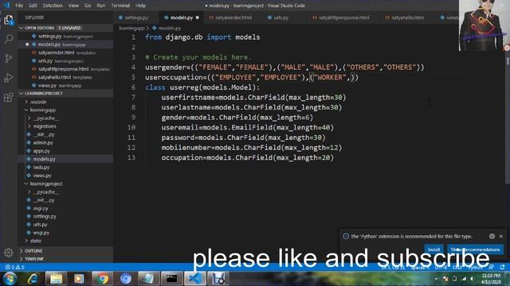Open apps.py in learningapp folder
Viewport: 510px width, 286px height.
point(41,151)
